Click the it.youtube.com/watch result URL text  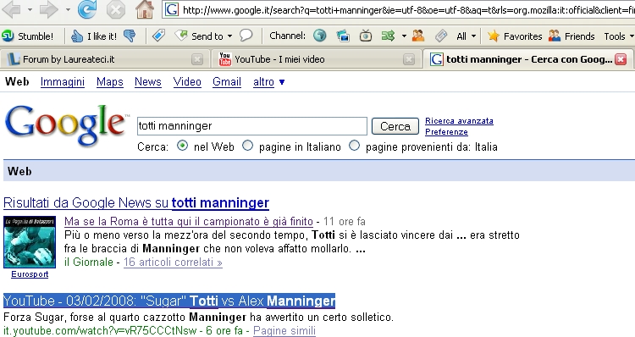pos(100,330)
